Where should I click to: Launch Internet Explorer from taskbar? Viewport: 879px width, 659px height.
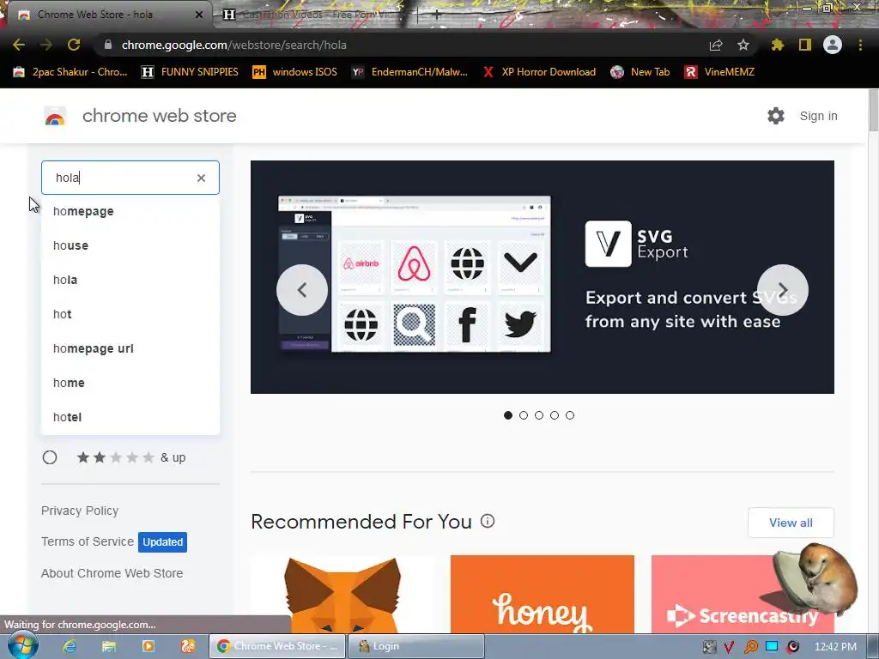click(70, 646)
